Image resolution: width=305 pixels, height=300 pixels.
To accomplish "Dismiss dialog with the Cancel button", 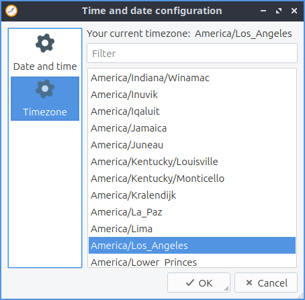I will click(266, 283).
